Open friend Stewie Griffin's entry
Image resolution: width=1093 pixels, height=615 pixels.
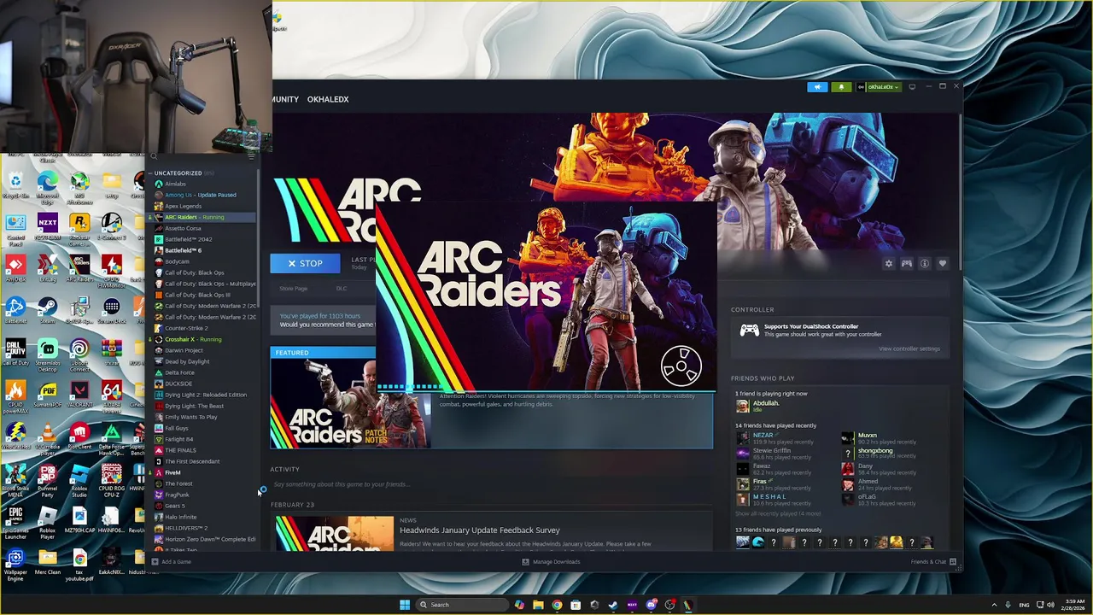(774, 454)
